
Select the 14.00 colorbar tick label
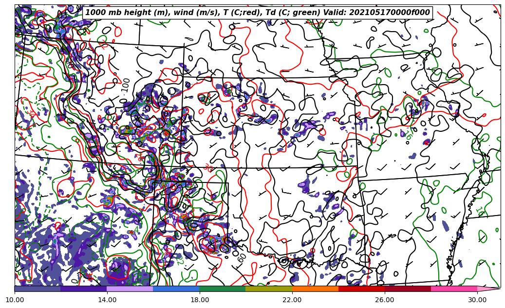pos(107,300)
